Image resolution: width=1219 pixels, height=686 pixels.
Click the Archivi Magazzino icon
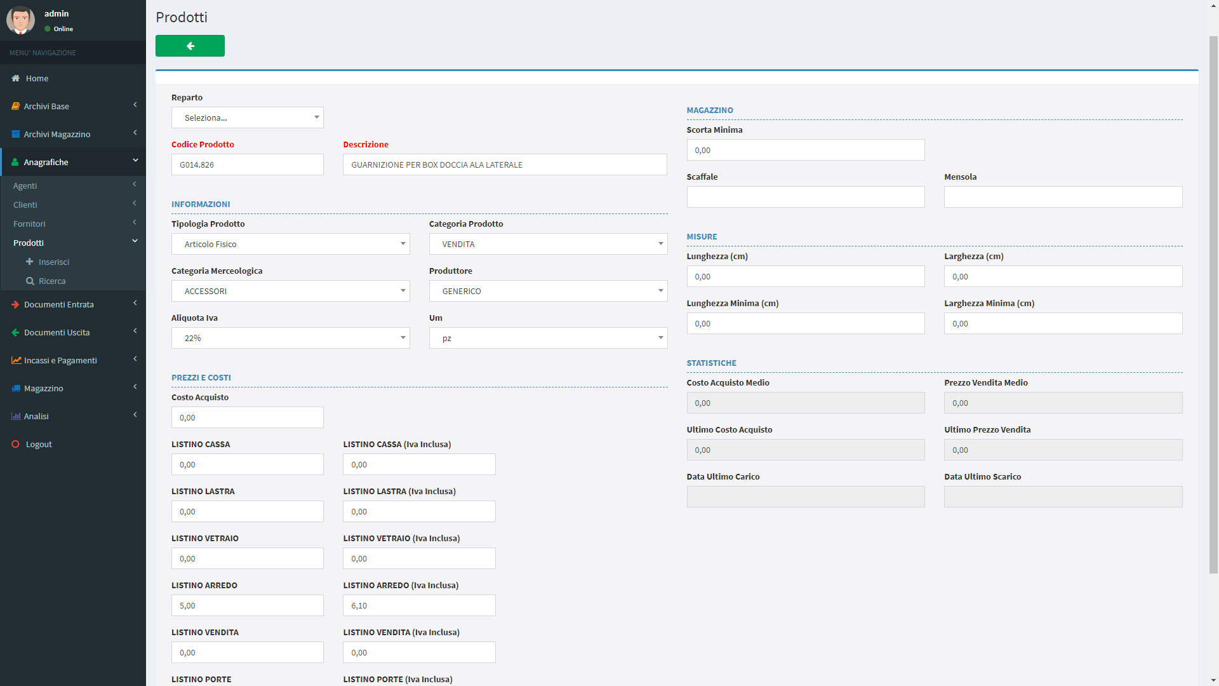(x=16, y=134)
